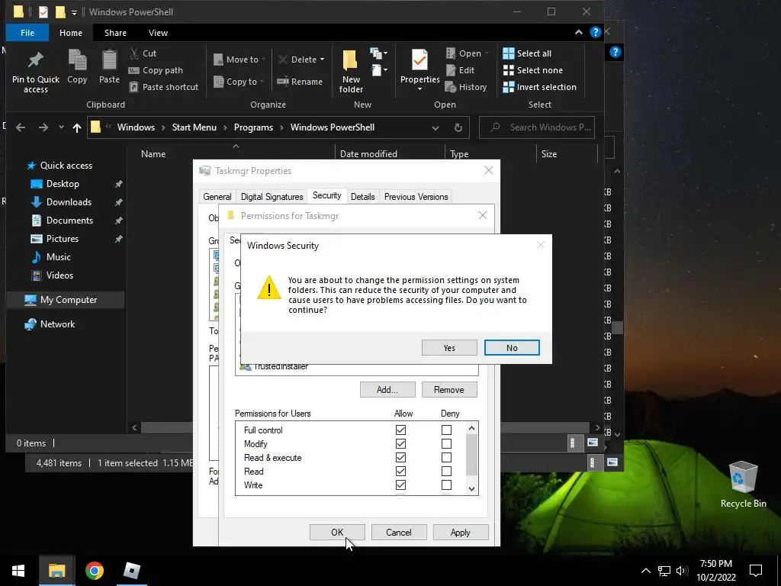Click No in Windows Security dialog

(512, 348)
